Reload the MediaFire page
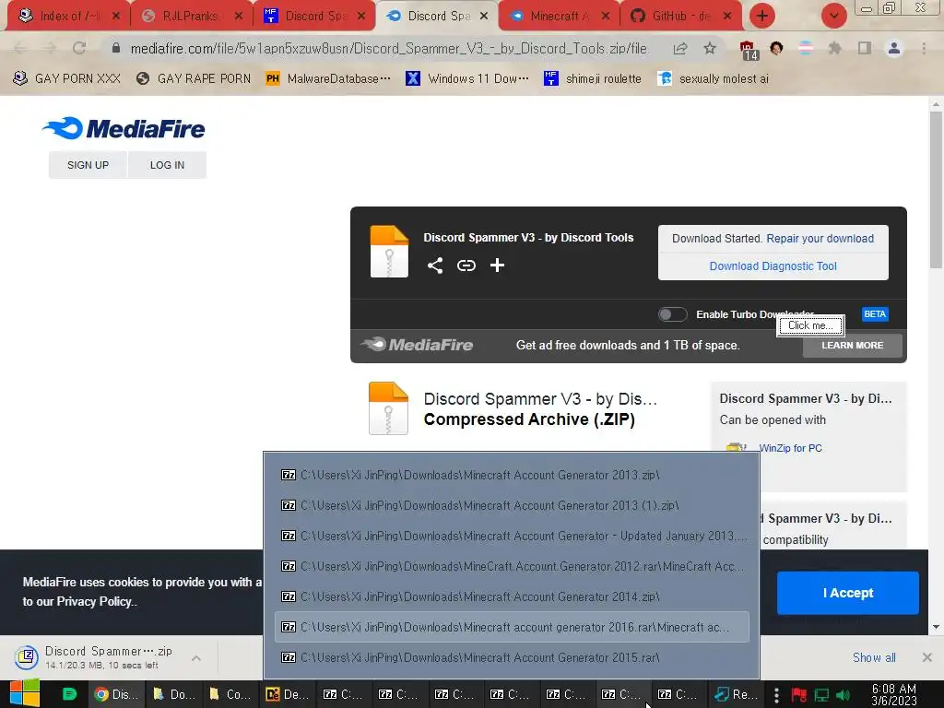This screenshot has height=708, width=944. [x=79, y=48]
